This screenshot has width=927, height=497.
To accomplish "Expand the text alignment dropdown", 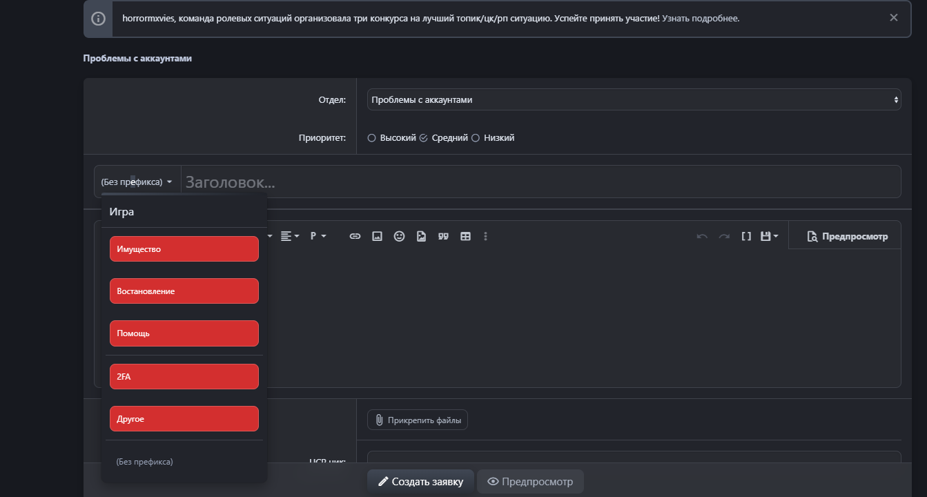I will click(290, 236).
